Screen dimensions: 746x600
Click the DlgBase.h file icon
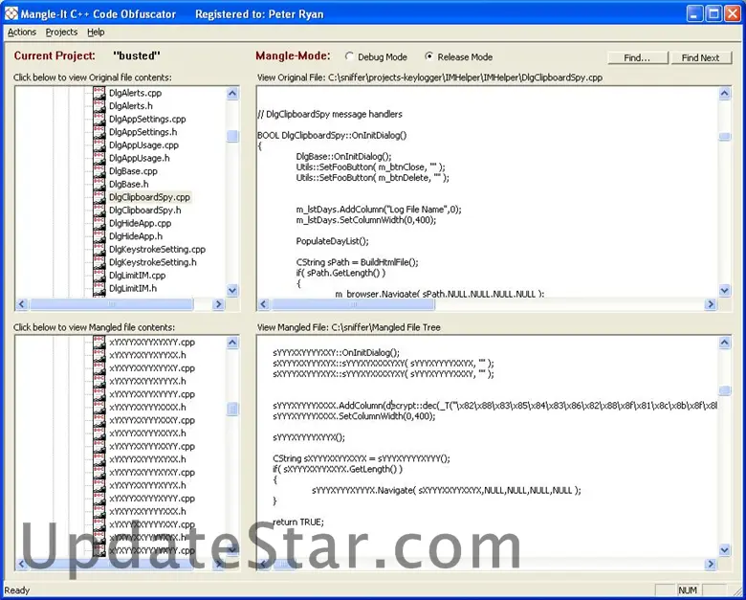pyautogui.click(x=99, y=184)
